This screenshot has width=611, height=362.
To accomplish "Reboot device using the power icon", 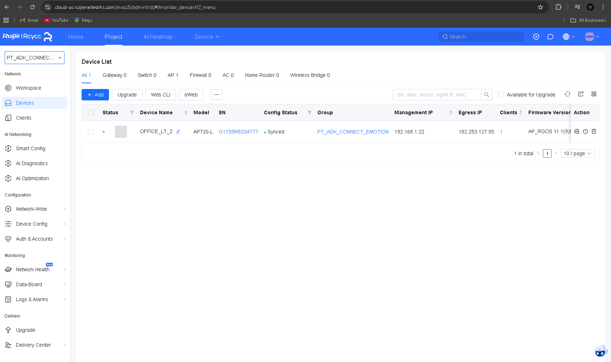I will (585, 132).
